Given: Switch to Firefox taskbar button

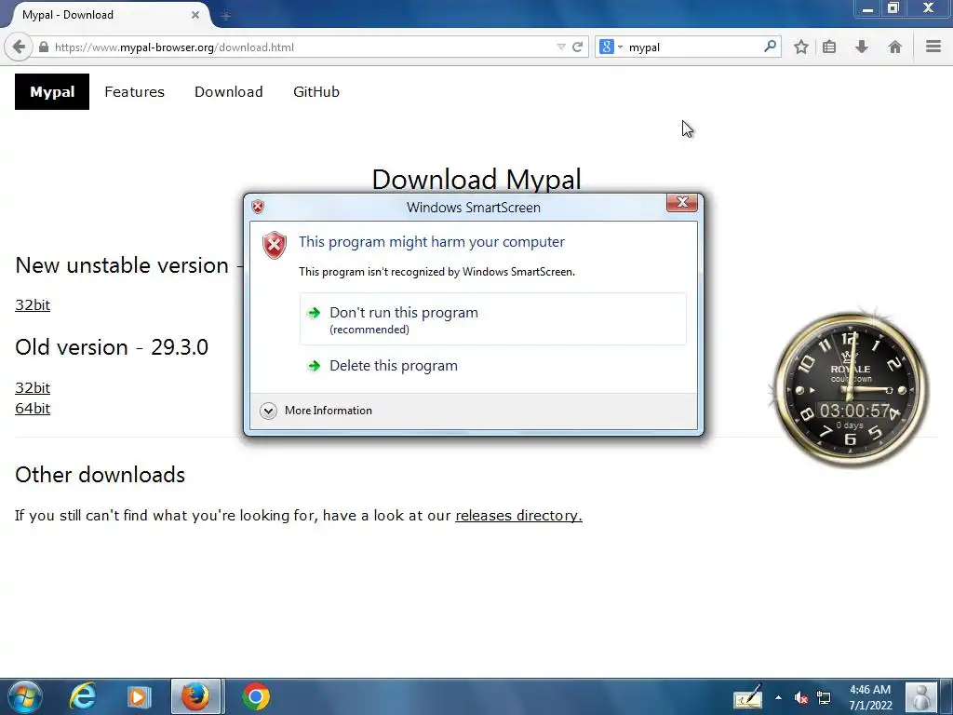Looking at the screenshot, I should tap(195, 696).
